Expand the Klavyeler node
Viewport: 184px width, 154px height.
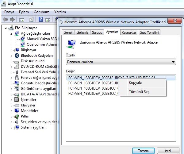[x=11, y=106]
